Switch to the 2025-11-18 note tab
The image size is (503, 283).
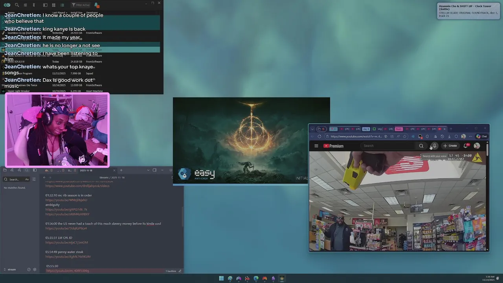[x=86, y=170]
